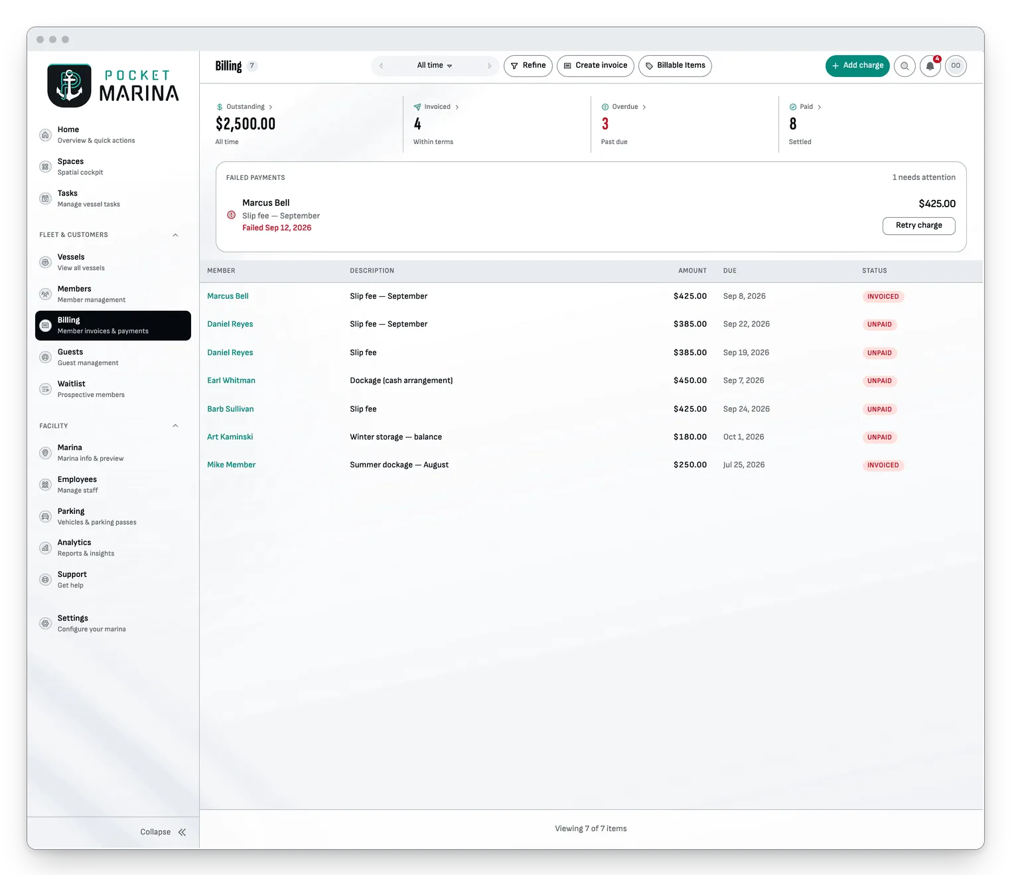Viewport: 1010px width, 875px height.
Task: Click the Pocket Marina anchor logo
Action: click(69, 86)
